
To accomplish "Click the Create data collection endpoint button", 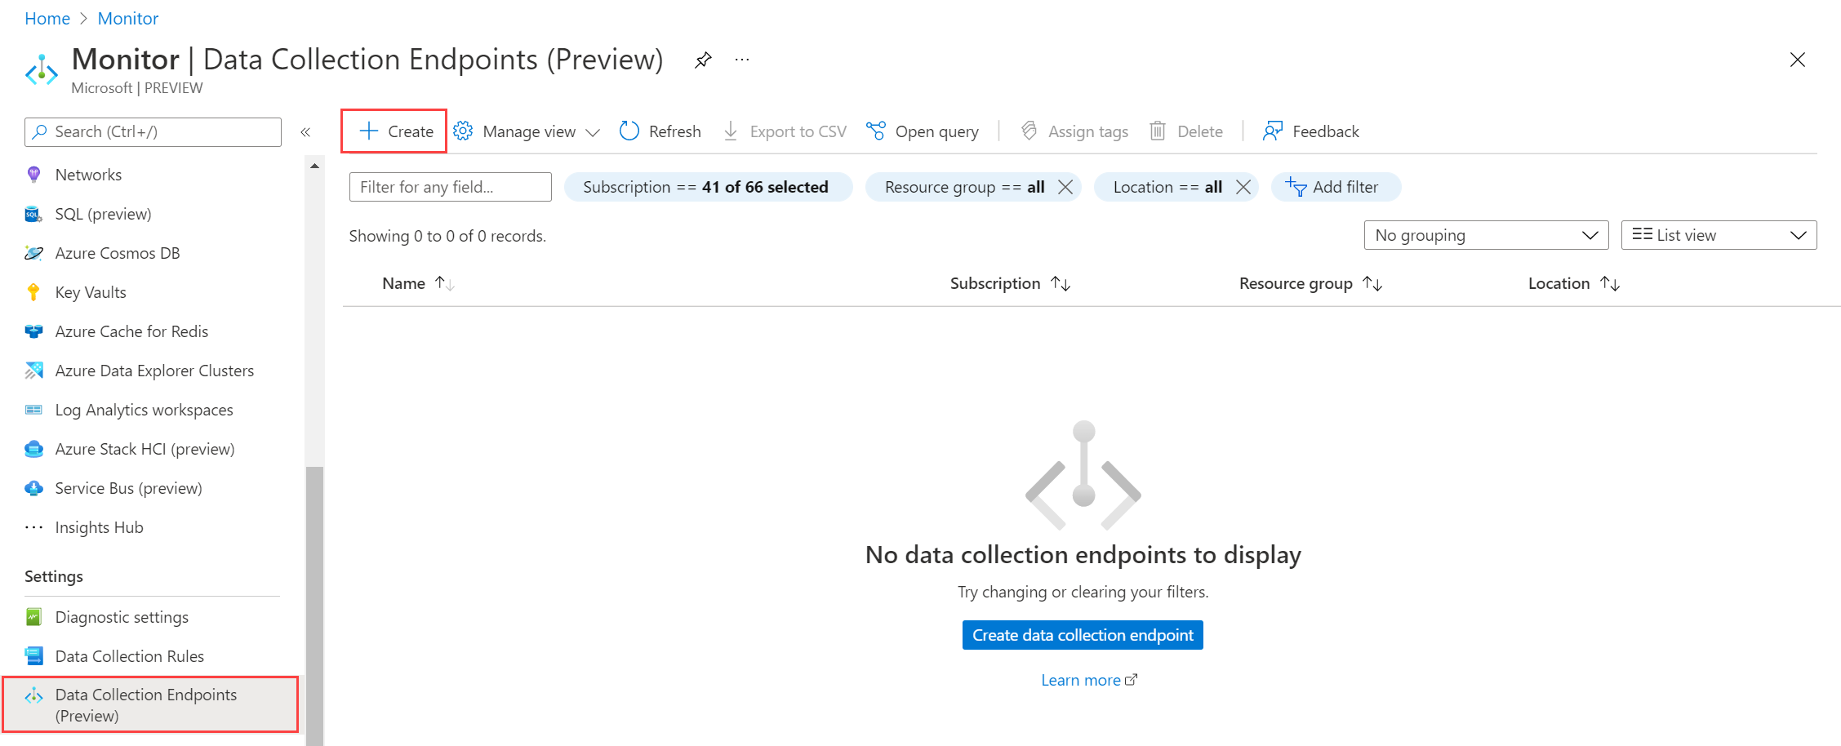I will click(1082, 634).
